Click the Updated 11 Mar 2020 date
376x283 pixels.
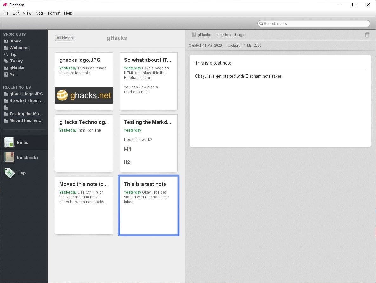point(244,45)
